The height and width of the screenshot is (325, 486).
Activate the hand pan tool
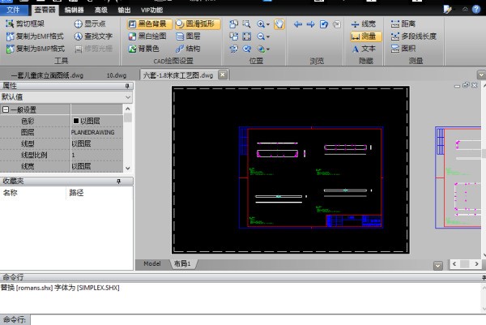point(279,24)
